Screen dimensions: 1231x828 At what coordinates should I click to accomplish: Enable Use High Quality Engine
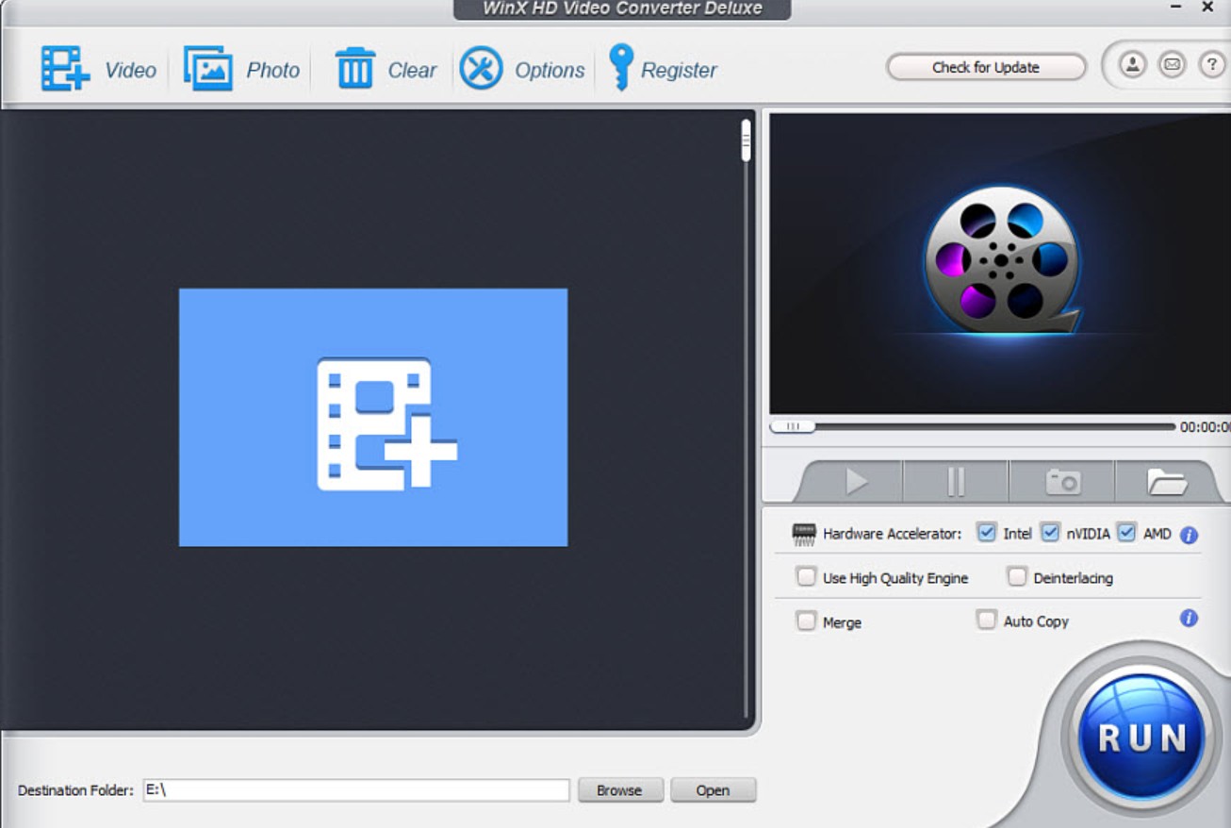tap(806, 576)
